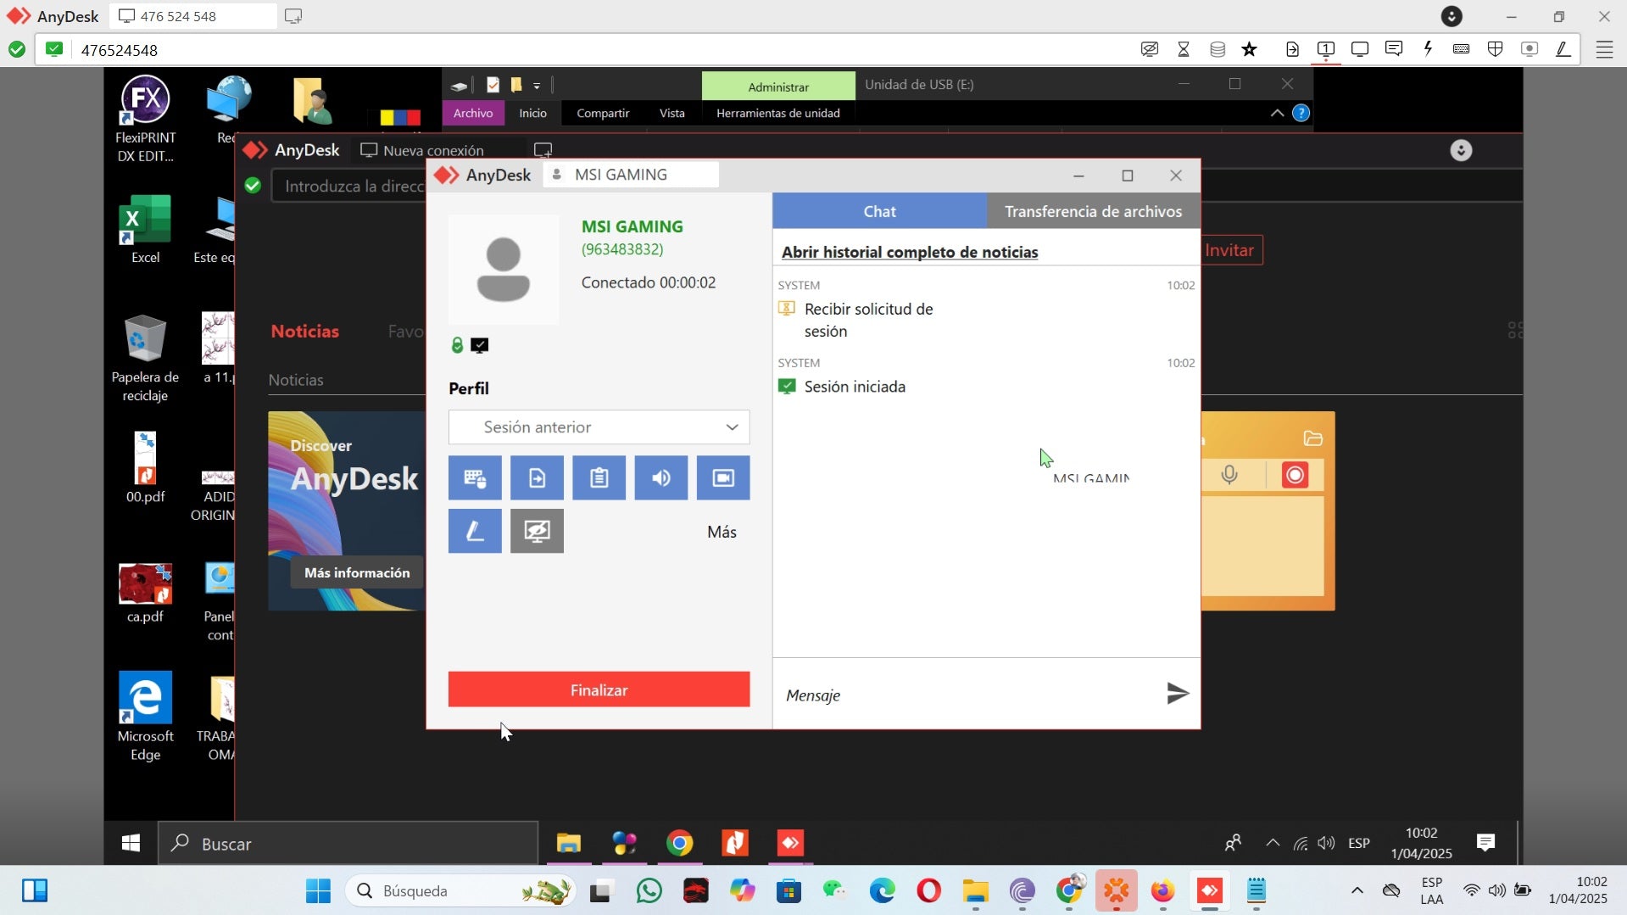Open chat bubble icon in session toolbar
Screen dimensions: 1627x915
(x=1394, y=49)
